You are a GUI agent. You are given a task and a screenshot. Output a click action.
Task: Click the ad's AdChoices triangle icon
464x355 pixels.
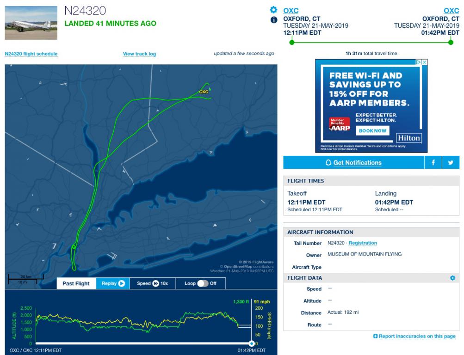418,62
